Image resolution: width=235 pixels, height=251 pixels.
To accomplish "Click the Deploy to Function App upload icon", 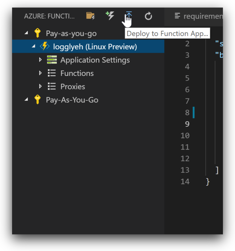I will pos(129,15).
